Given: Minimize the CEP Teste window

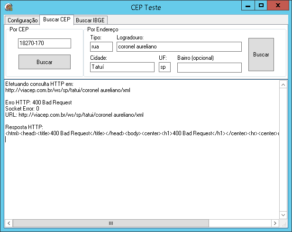Looking at the screenshot, I should pyautogui.click(x=248, y=5).
